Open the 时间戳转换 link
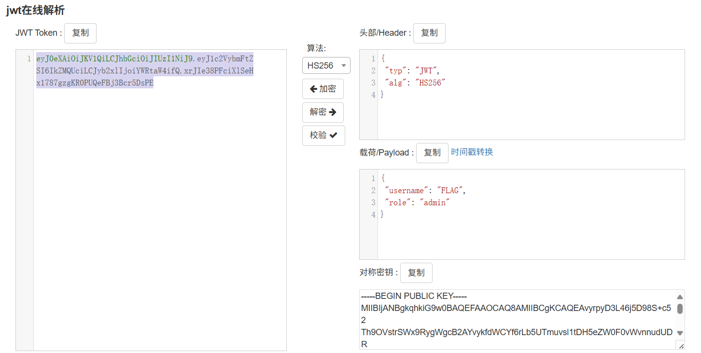This screenshot has width=701, height=353. pos(472,152)
